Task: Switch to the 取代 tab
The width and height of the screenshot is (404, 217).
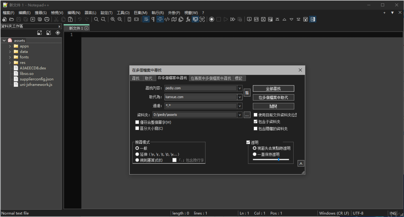Action: pos(148,78)
